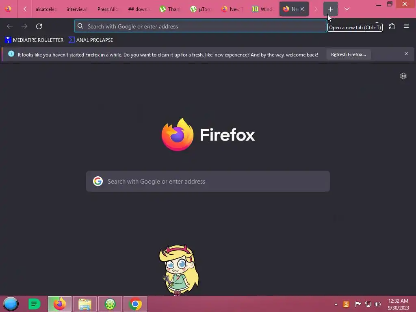Restore down the Firefox window

[390, 4]
